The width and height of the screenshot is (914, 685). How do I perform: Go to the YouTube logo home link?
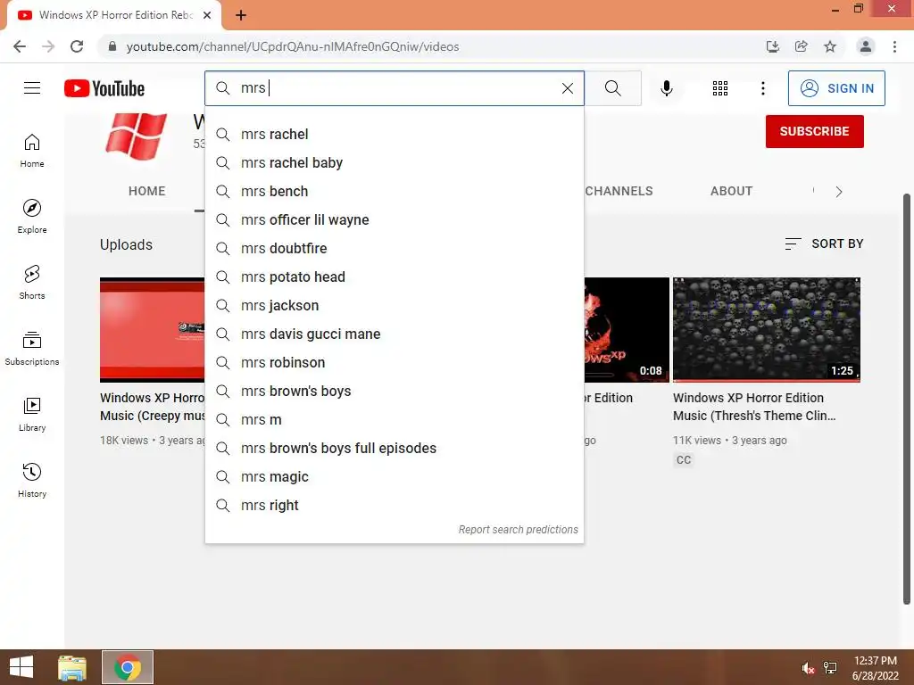[104, 88]
